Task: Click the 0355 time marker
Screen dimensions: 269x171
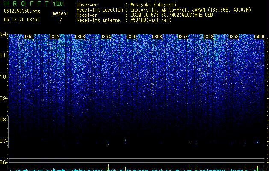Action: pos(131,37)
